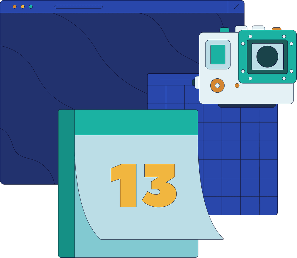The width and height of the screenshot is (297, 258).
Task: Click the dark round camera lens
Action: [x=267, y=56]
